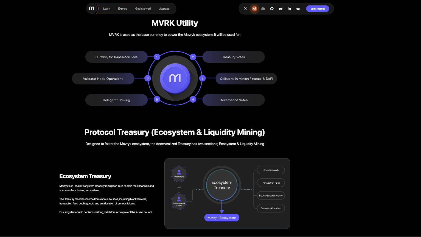Open the Discord server icon
This screenshot has width=421, height=237.
point(263,9)
